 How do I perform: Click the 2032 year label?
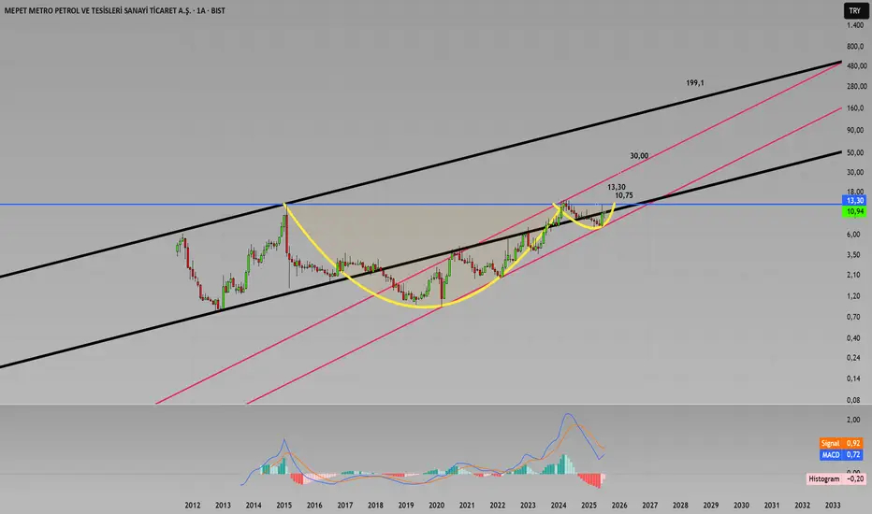point(803,506)
